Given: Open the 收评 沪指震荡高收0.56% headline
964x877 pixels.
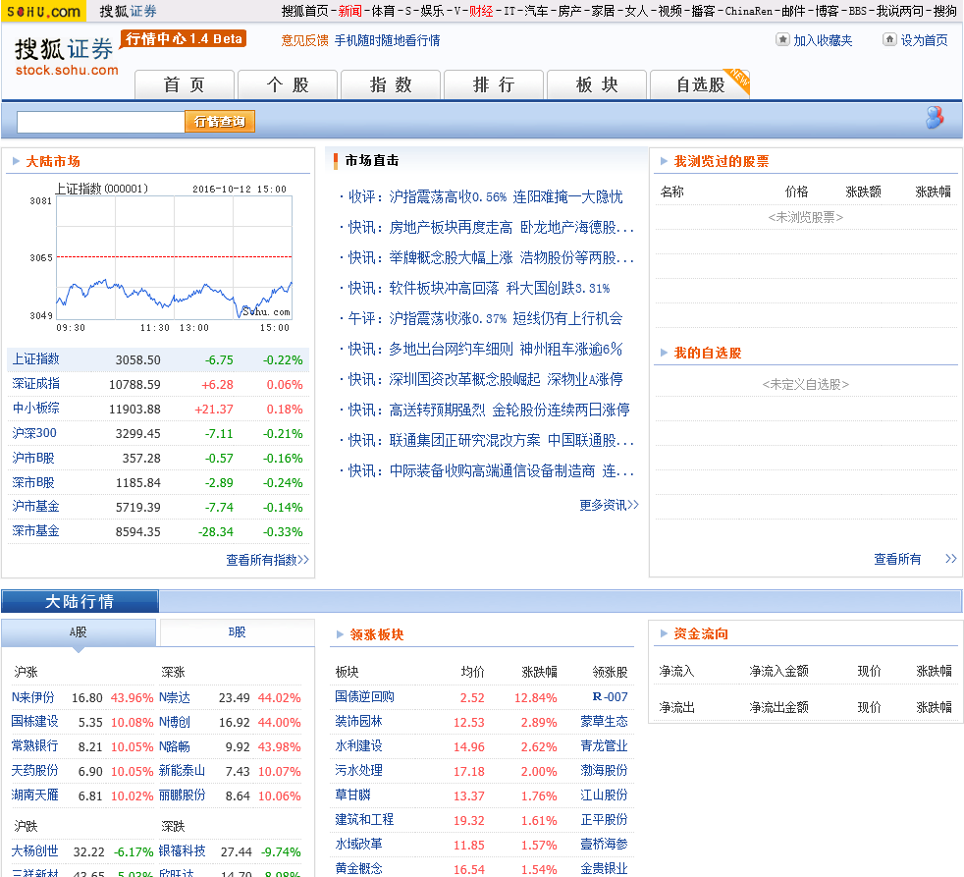Looking at the screenshot, I should (x=486, y=196).
